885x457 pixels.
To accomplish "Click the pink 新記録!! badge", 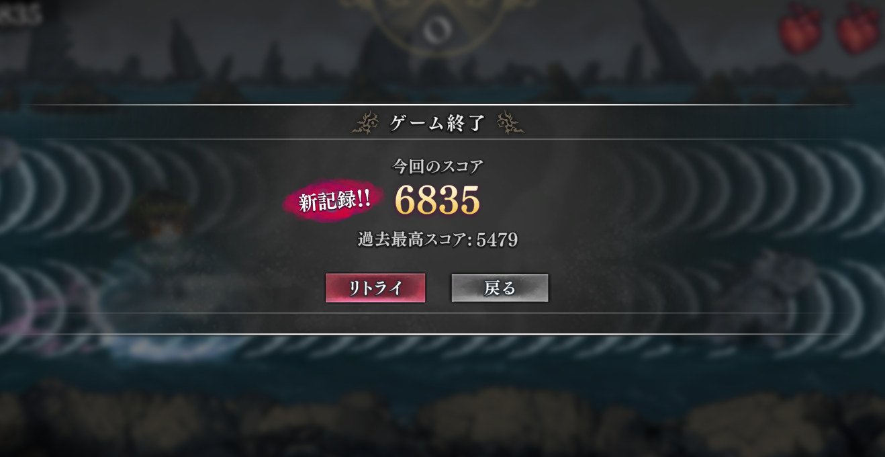I will [334, 201].
